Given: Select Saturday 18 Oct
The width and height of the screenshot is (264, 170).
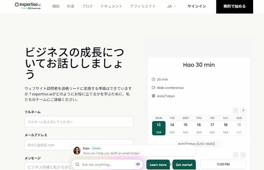Looking at the screenshot, I should tap(226, 128).
